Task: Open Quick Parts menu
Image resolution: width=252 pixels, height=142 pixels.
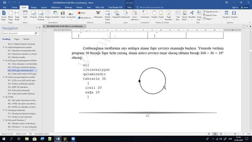Action: [x=185, y=16]
